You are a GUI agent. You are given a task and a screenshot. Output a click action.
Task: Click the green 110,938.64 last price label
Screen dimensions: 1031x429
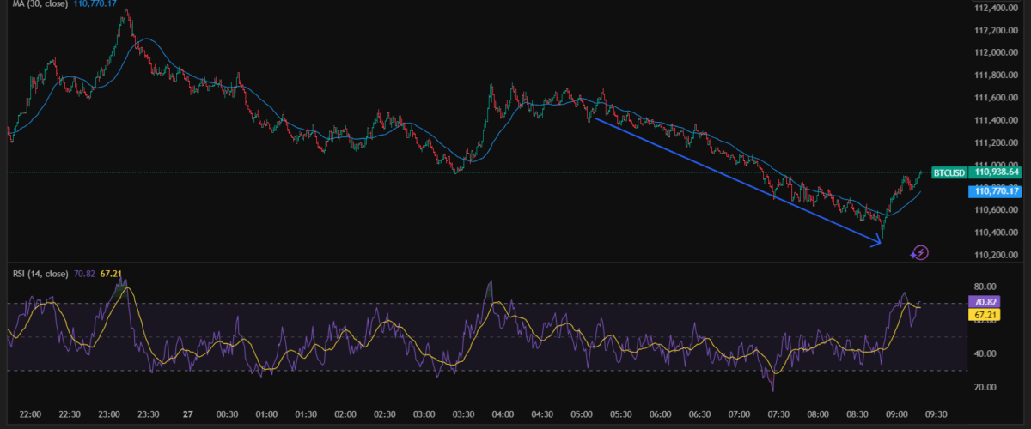click(x=997, y=172)
